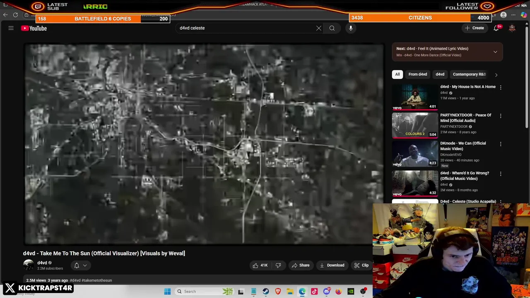Expand the Next: Feel It playlist panel
This screenshot has height=298, width=530.
coord(495,52)
